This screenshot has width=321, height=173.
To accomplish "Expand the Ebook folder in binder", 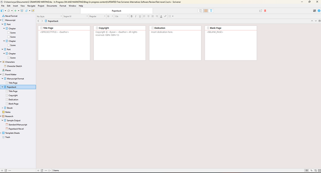I will (x=3, y=108).
